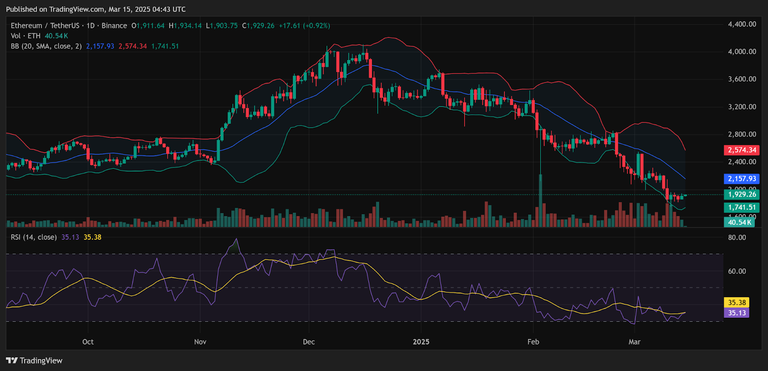The image size is (768, 371).
Task: Click the 4,000.00 level on price scale
Action: coord(742,51)
